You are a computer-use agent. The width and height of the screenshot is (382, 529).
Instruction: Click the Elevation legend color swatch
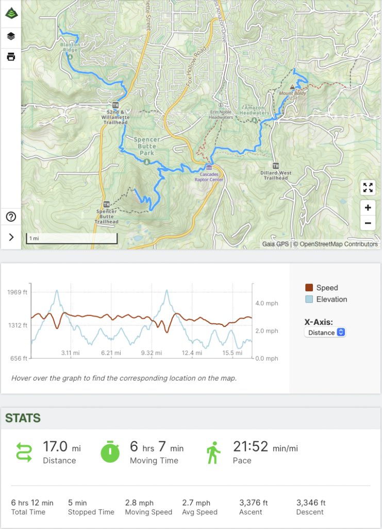click(309, 299)
